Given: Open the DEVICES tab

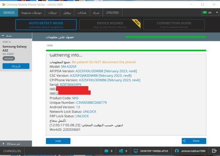Looking at the screenshot, I should 9,12.
